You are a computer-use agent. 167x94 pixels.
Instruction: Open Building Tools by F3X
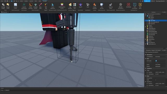pyautogui.click(x=62, y=6)
